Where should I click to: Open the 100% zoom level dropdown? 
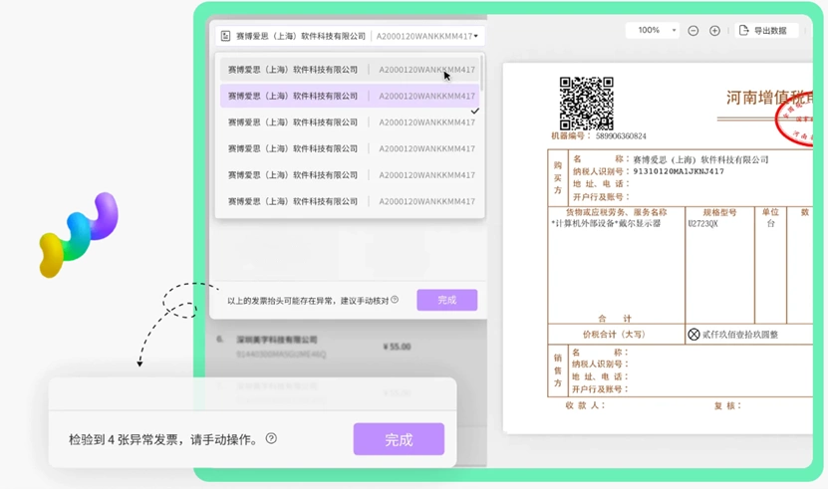[x=653, y=30]
